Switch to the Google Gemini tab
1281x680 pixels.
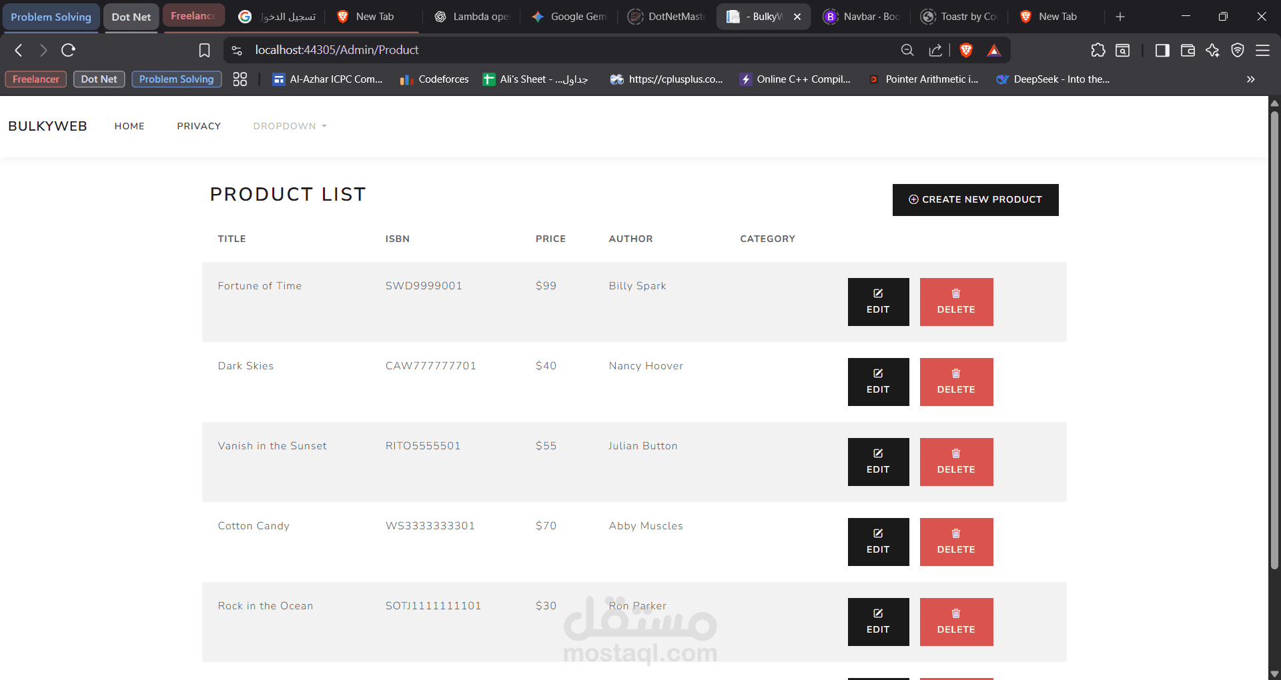569,17
